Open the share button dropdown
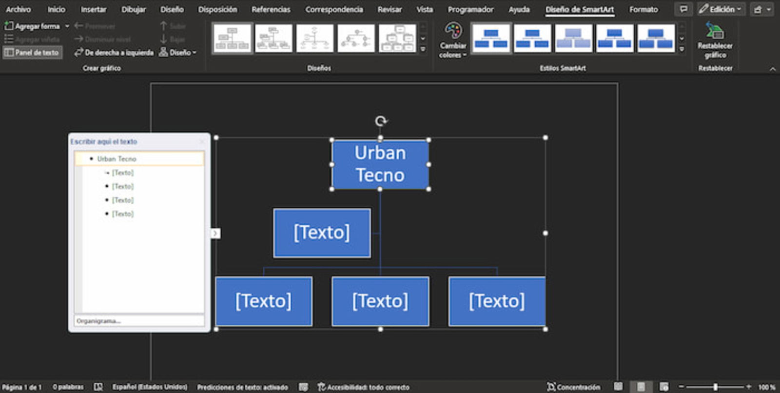This screenshot has width=780, height=393. coord(762,9)
